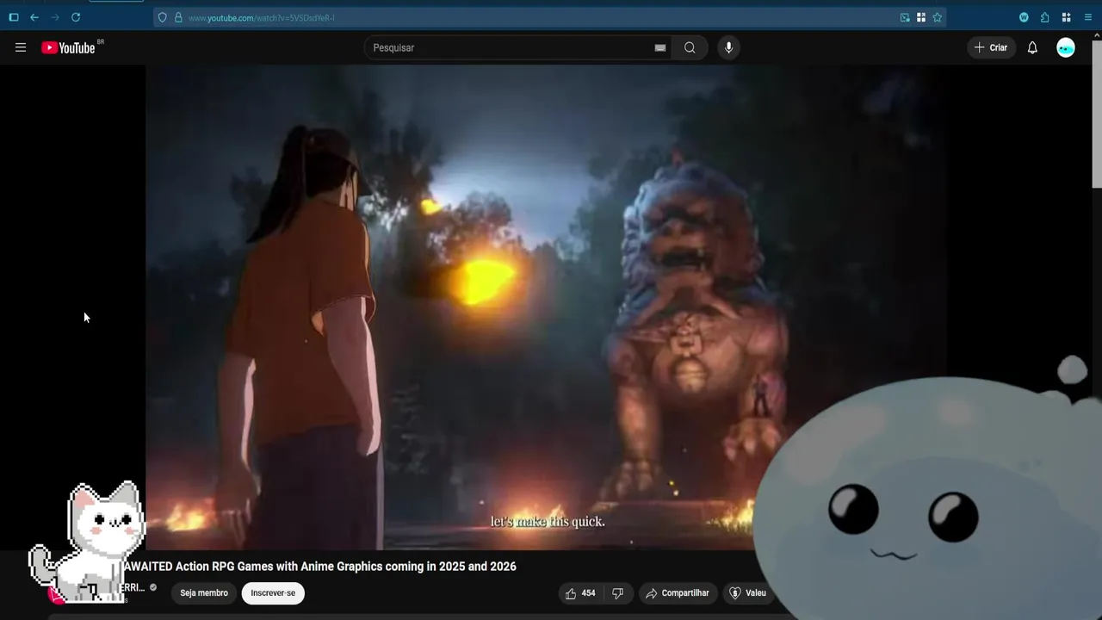Open the browser application menu icon
The width and height of the screenshot is (1102, 620).
[x=1087, y=17]
